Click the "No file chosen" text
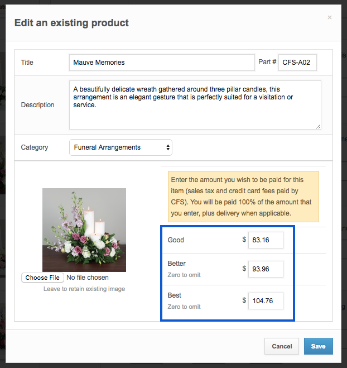 [88, 278]
